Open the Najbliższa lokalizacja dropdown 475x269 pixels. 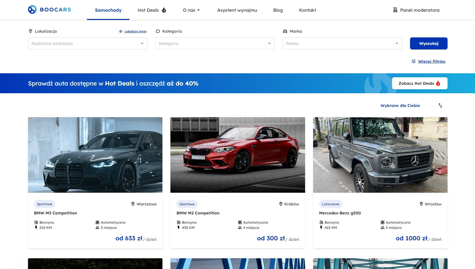[87, 43]
